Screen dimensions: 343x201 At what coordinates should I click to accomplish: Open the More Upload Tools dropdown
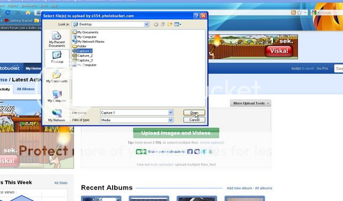[x=250, y=103]
